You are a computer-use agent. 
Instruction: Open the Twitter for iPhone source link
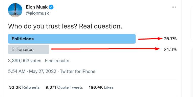pos(78,71)
